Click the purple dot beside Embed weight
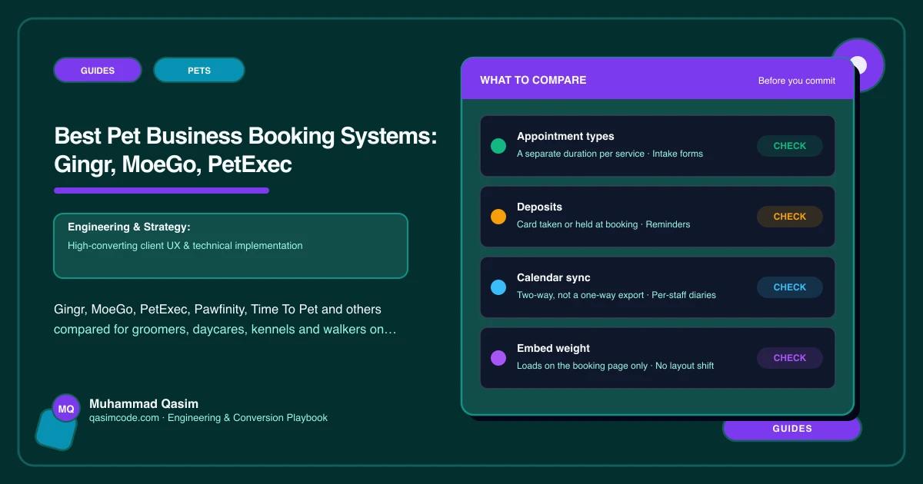 (498, 358)
